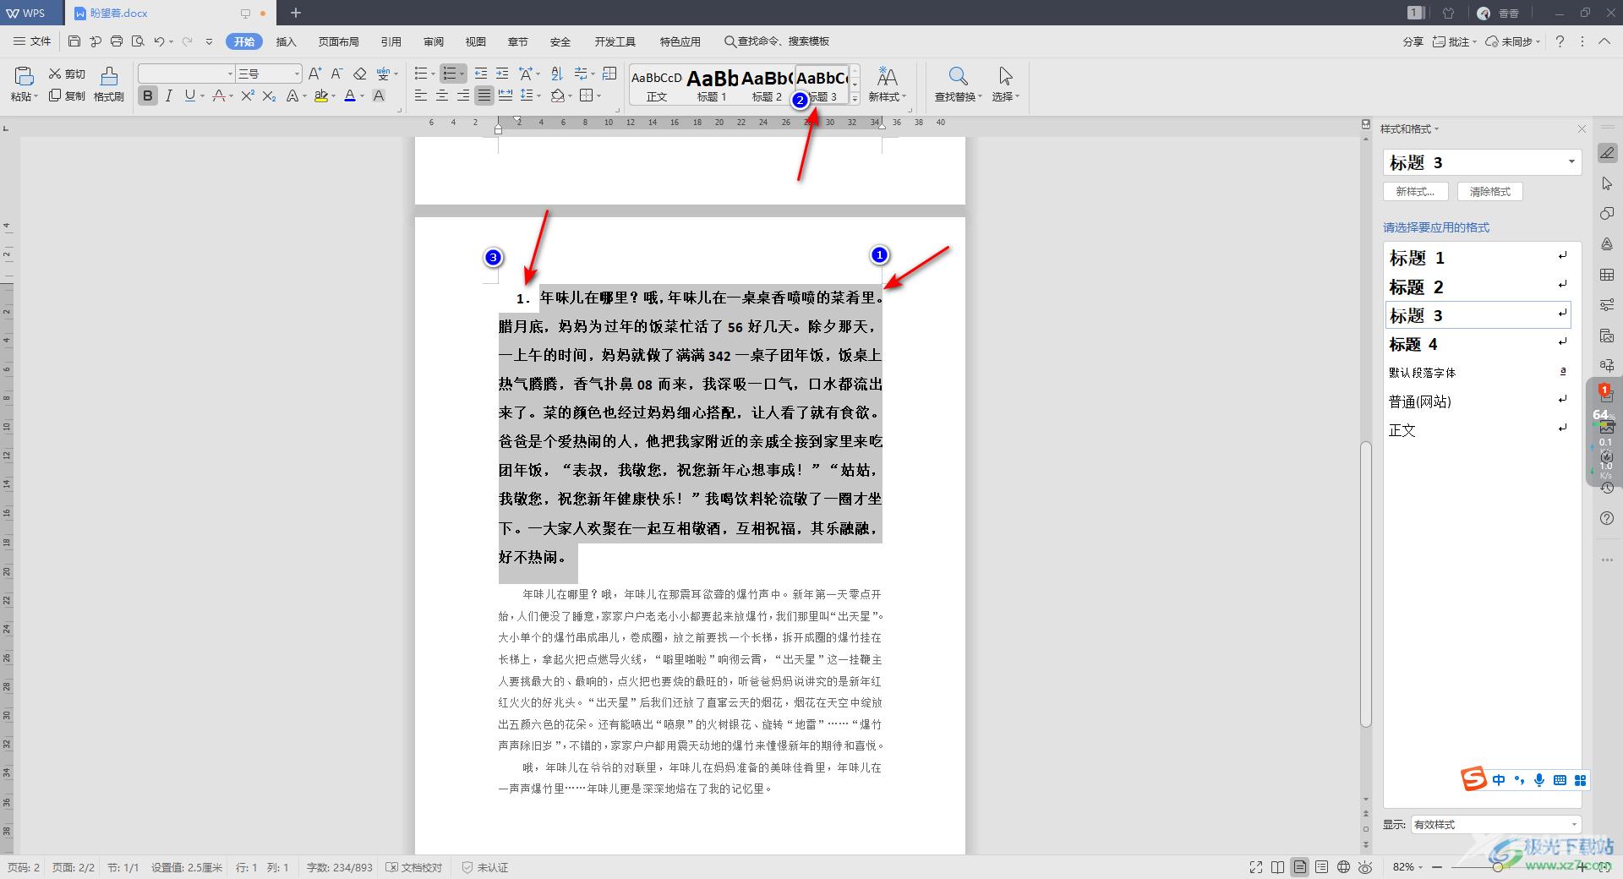Click the font color A swatch
The width and height of the screenshot is (1623, 879).
pos(350,96)
